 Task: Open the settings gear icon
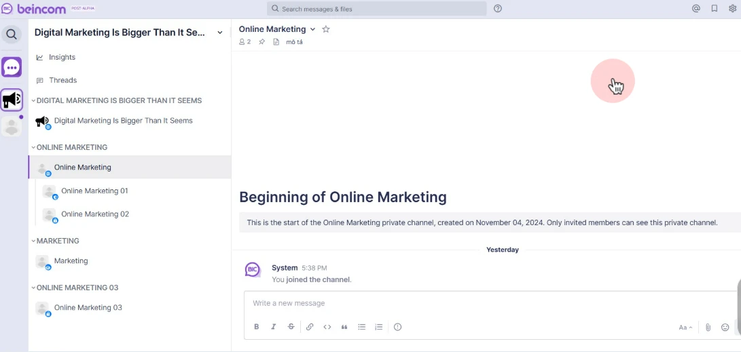(x=732, y=9)
